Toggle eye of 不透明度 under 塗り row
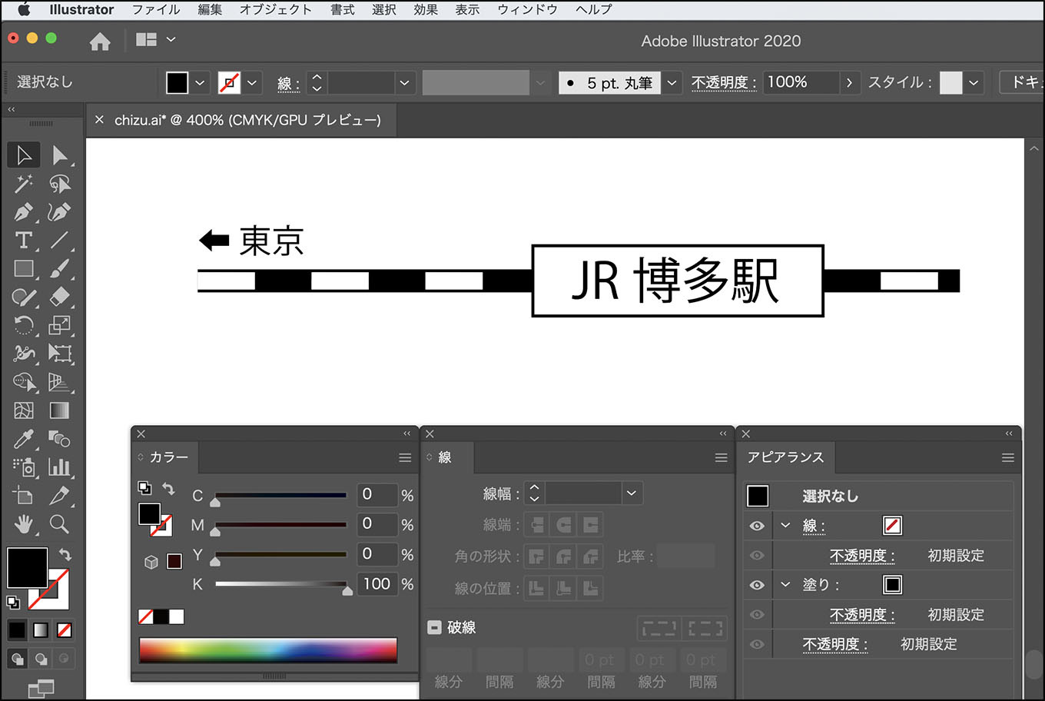 coord(757,615)
